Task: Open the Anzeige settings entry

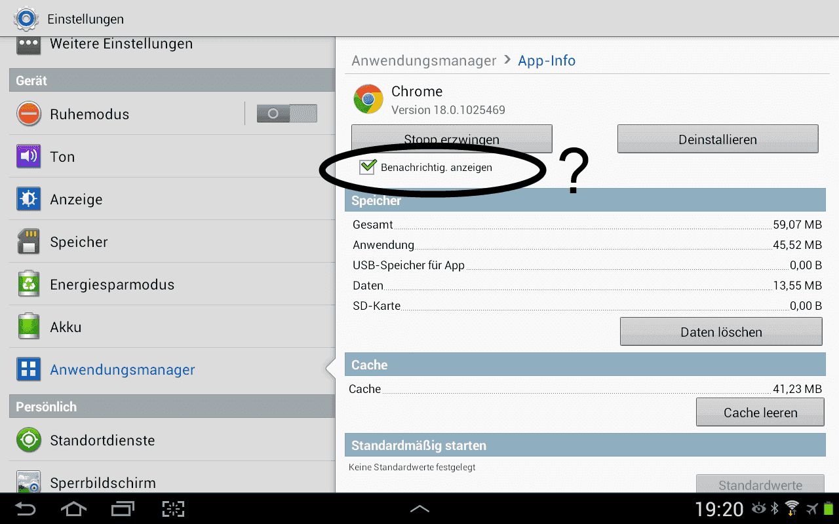Action: point(172,199)
